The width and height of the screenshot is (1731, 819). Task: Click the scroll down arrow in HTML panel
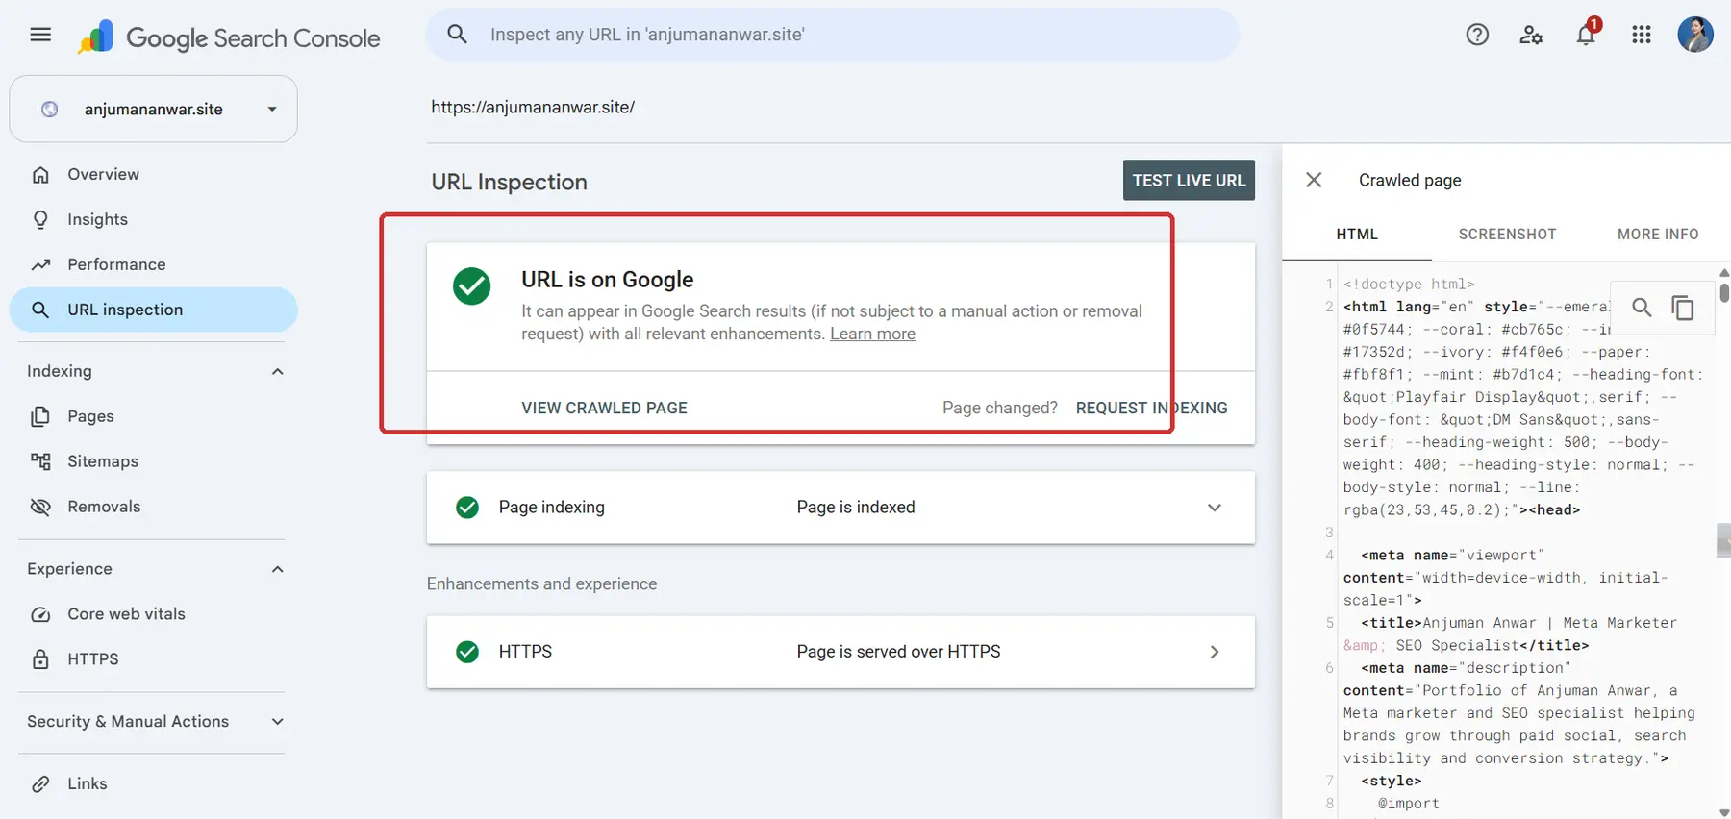point(1724,812)
